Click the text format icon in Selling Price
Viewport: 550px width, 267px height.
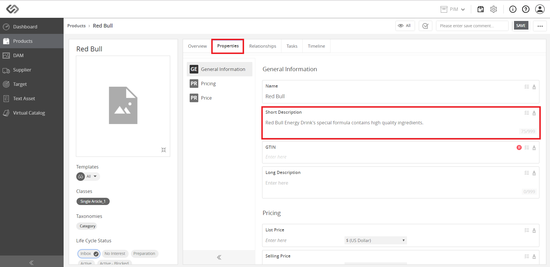pyautogui.click(x=534, y=256)
